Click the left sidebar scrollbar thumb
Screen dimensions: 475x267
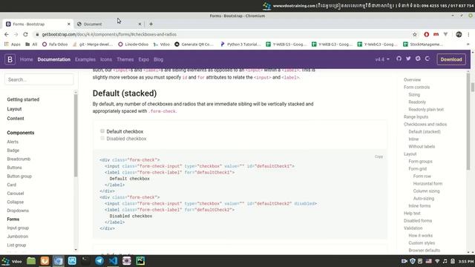[x=76, y=135]
